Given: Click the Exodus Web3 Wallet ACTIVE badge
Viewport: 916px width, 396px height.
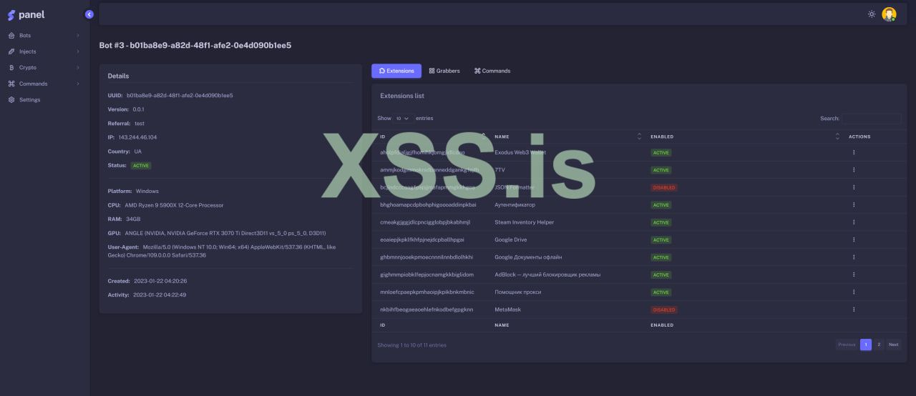Looking at the screenshot, I should coord(661,152).
